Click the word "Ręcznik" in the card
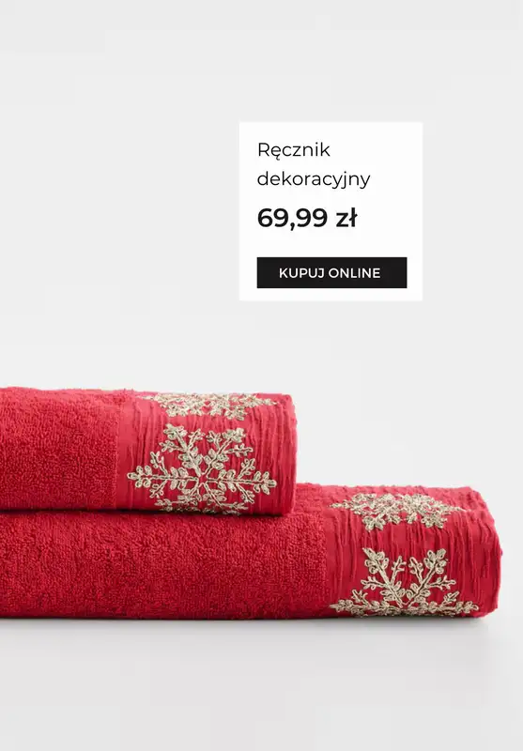Viewport: 523px width, 751px height. [x=294, y=150]
